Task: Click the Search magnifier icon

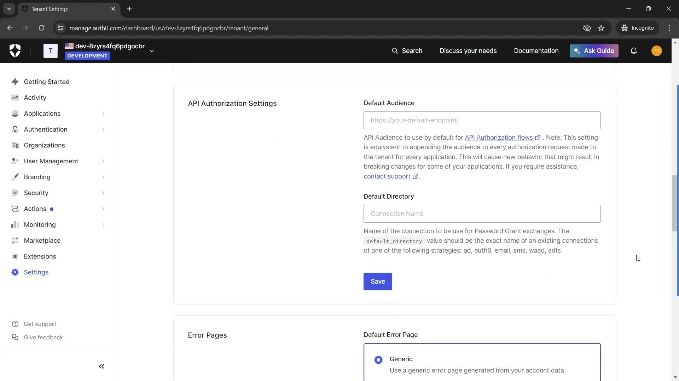Action: (395, 51)
